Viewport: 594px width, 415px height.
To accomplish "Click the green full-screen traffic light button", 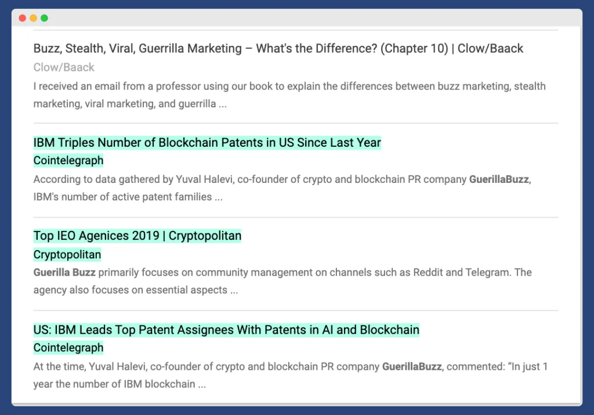I will click(44, 18).
